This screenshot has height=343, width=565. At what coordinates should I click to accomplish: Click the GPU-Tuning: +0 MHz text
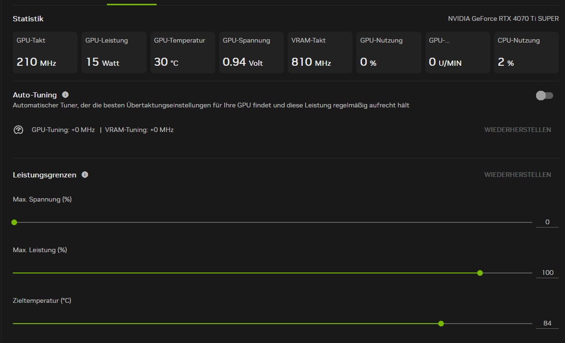63,130
